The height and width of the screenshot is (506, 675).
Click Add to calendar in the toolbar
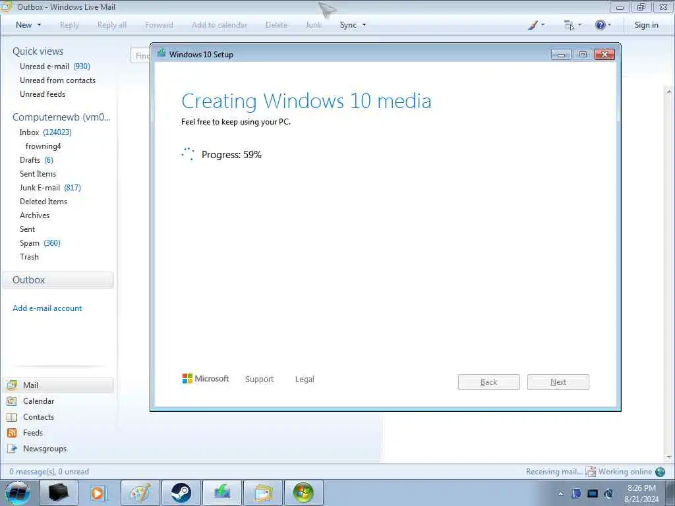coord(220,25)
